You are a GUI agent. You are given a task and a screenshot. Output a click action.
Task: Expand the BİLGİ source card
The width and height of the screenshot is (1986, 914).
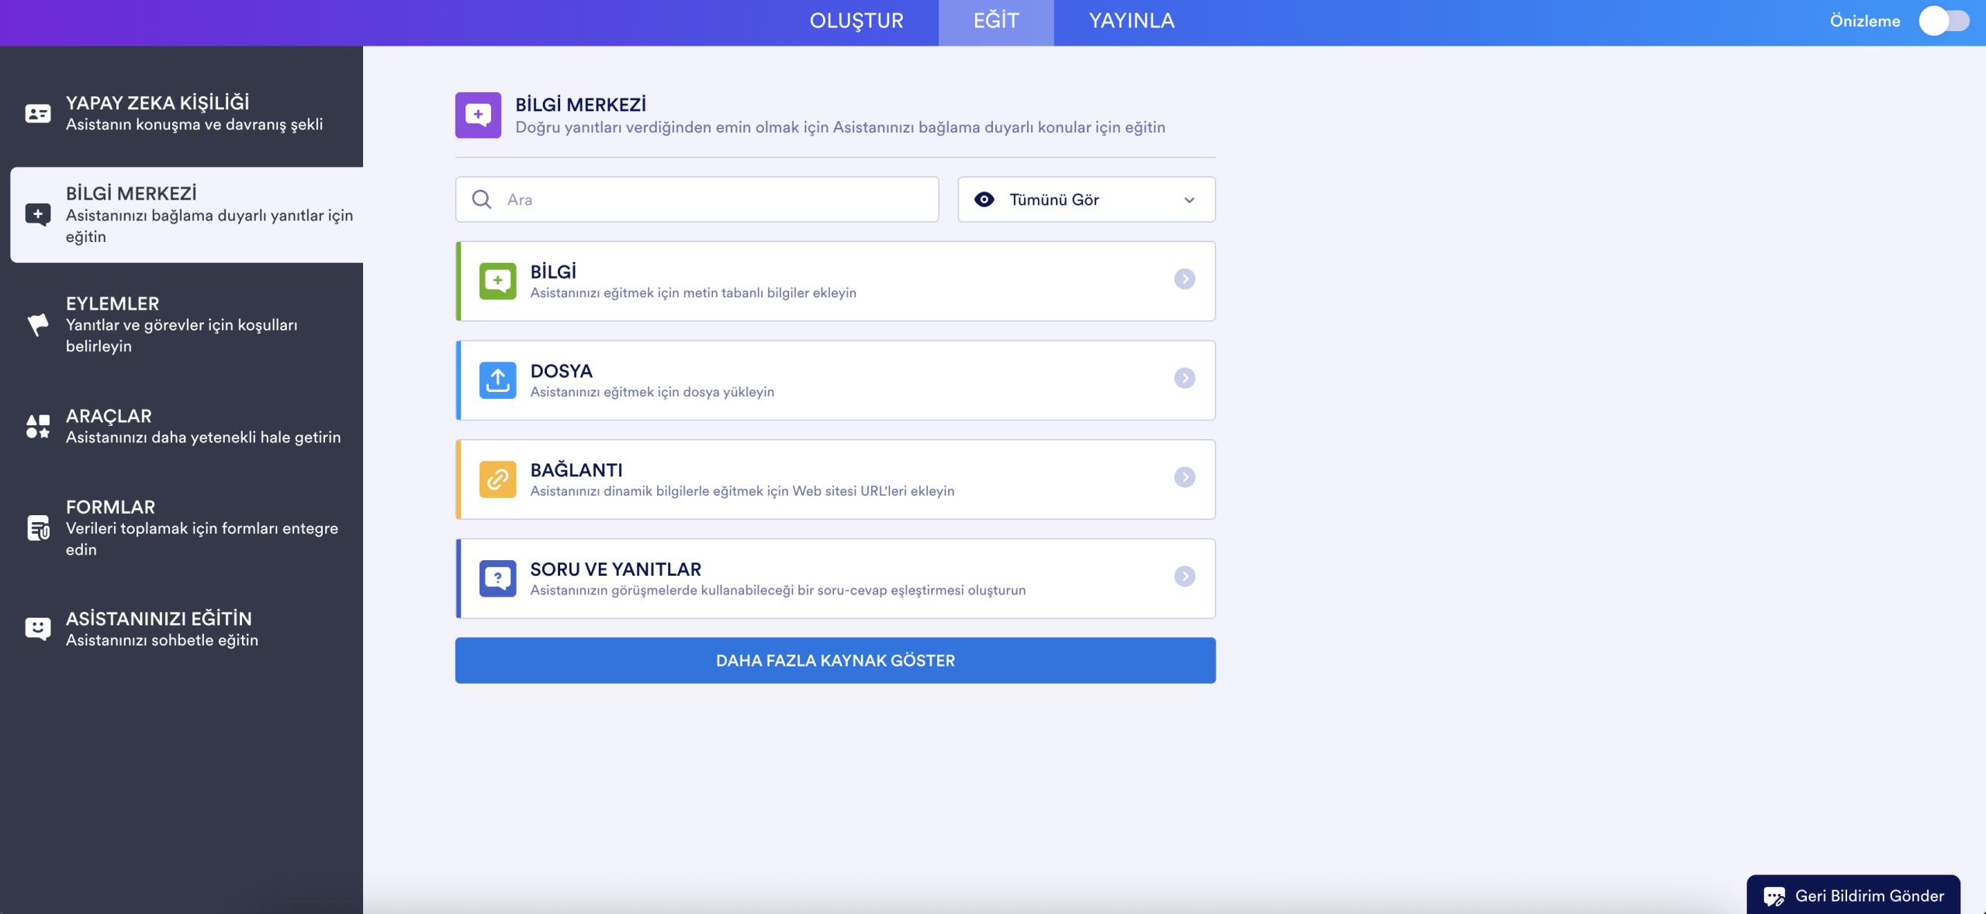point(1185,280)
